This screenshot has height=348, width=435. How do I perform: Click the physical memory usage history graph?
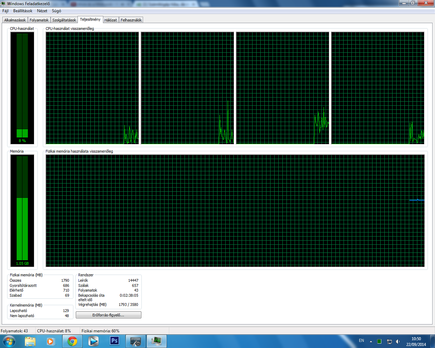pos(235,211)
